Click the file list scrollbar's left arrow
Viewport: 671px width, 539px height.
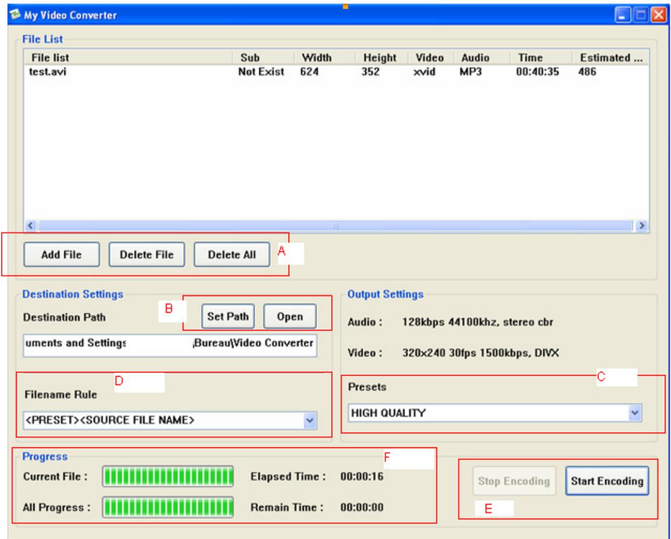coord(29,226)
